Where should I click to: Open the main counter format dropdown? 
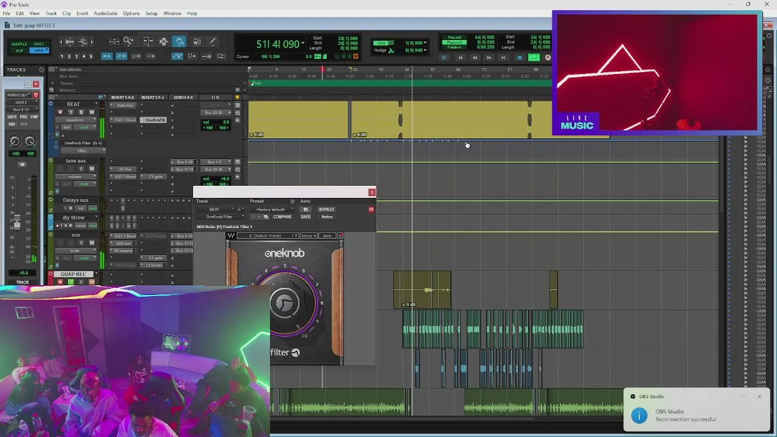(x=302, y=44)
